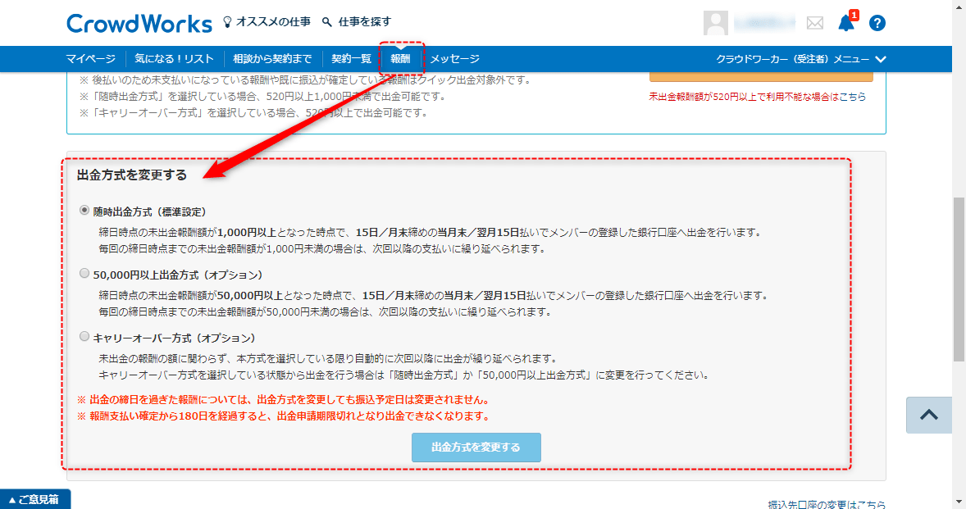Click the 振込先口座の変更はこちら link
Image resolution: width=966 pixels, height=509 pixels.
pyautogui.click(x=826, y=504)
